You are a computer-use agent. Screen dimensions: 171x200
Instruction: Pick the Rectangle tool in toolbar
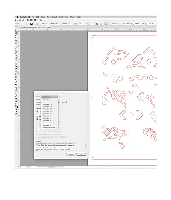pyautogui.click(x=16, y=50)
